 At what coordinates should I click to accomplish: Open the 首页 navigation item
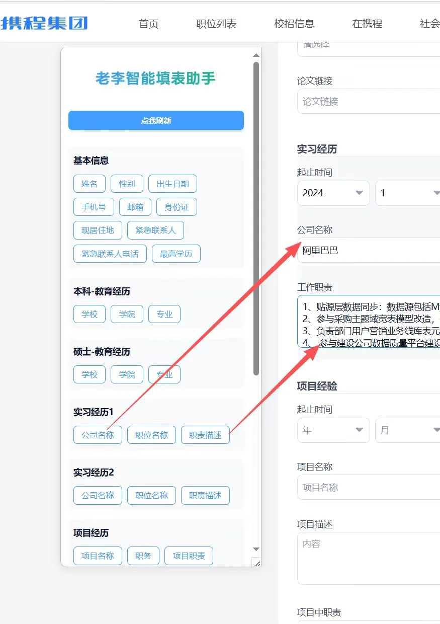click(x=148, y=24)
